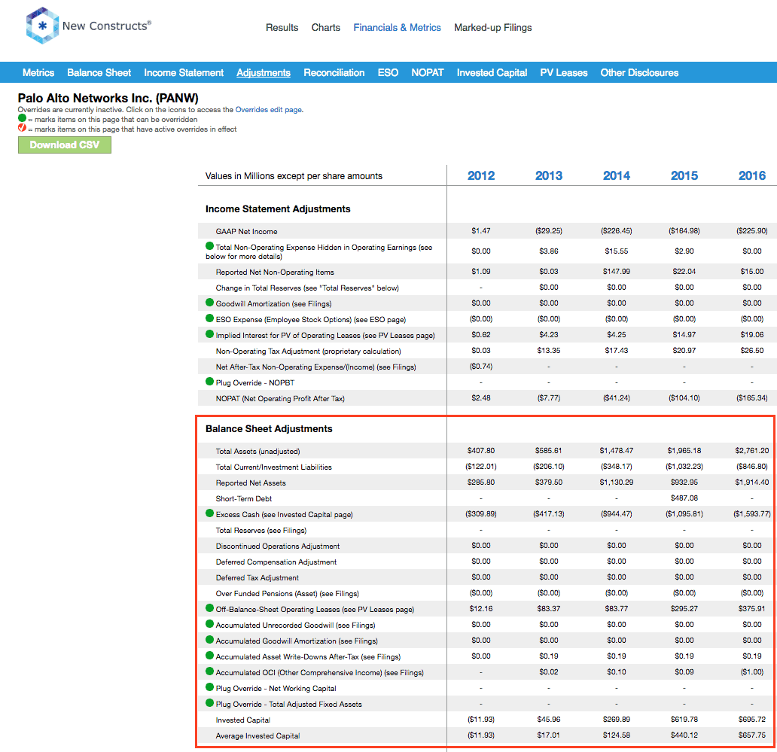The width and height of the screenshot is (777, 752).
Task: Click the Download CSV button
Action: click(x=65, y=145)
